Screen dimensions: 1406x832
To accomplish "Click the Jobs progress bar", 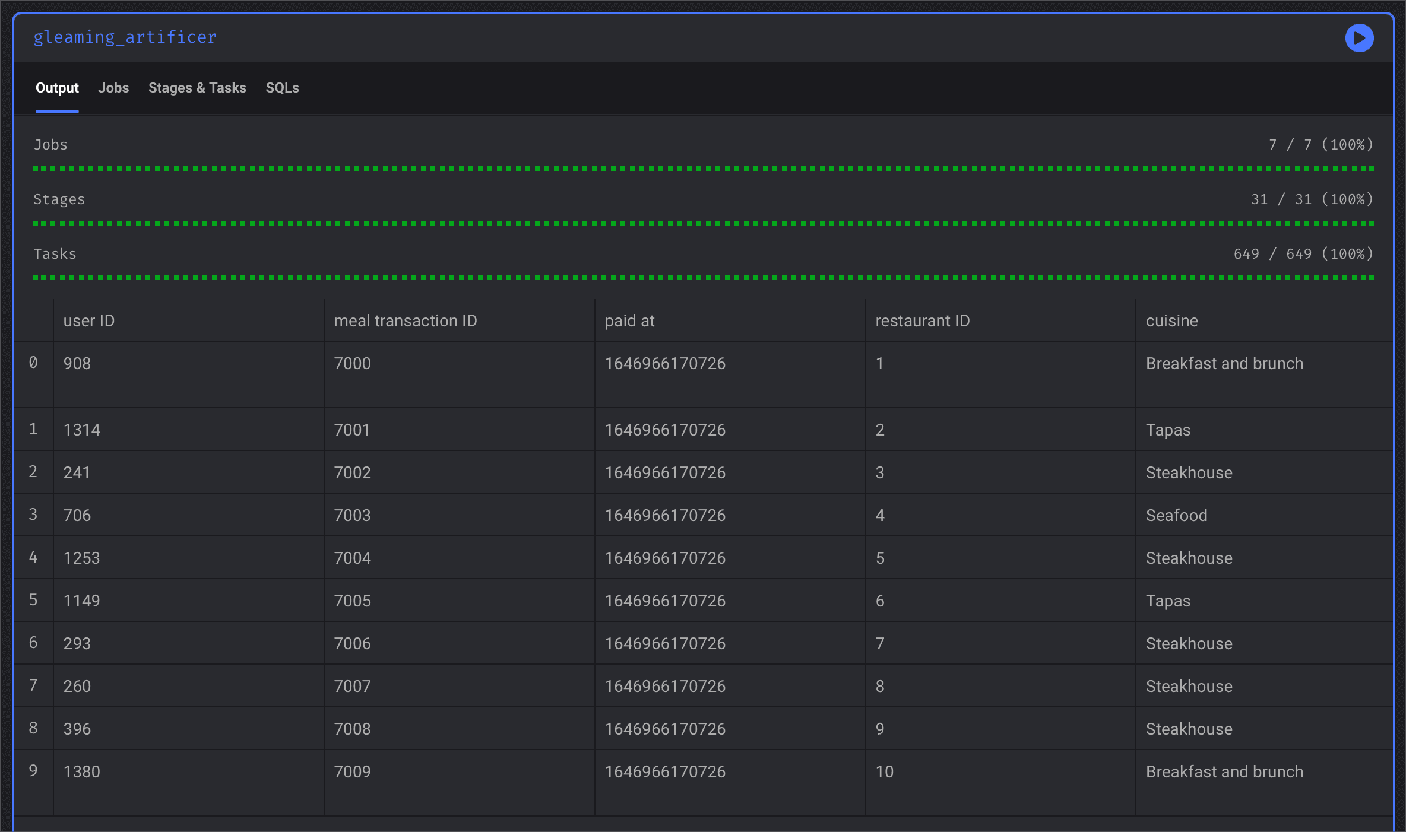I will point(703,169).
